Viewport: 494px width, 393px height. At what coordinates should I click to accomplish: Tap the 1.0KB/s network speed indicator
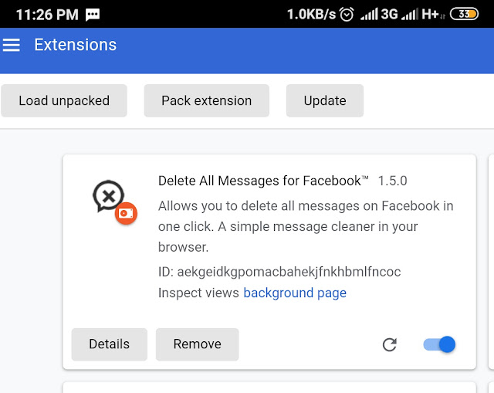coord(311,14)
